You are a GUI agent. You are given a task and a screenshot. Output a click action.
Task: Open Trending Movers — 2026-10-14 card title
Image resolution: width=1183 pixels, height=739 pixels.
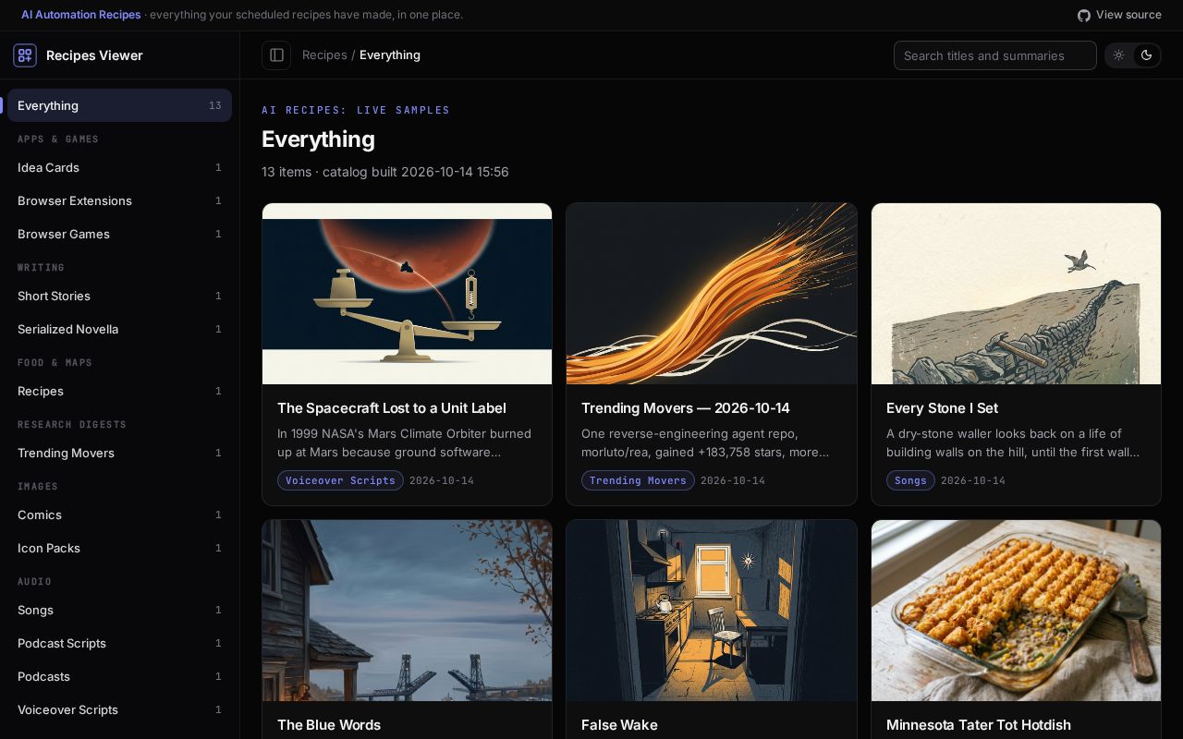686,408
